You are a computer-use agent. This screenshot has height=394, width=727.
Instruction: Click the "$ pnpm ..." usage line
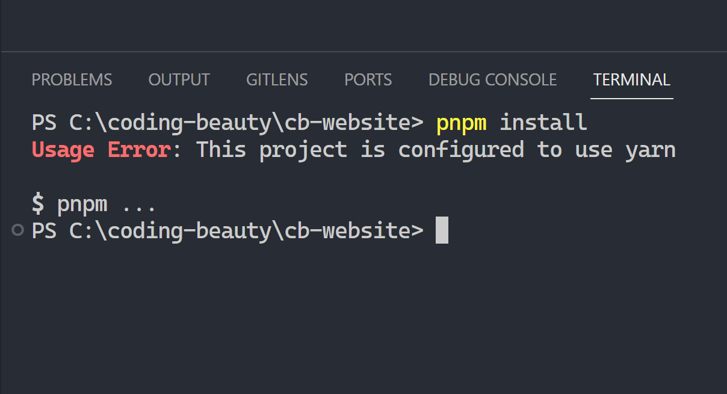(94, 204)
